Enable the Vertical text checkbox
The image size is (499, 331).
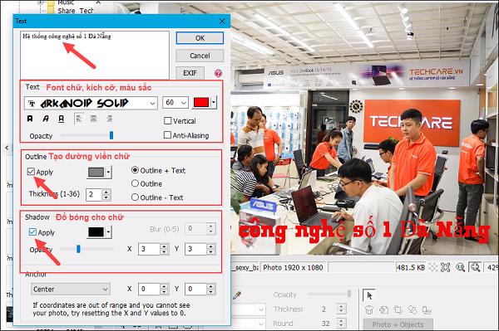pos(167,121)
